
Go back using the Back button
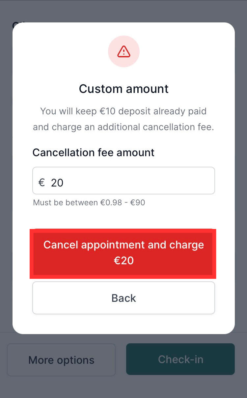(x=123, y=298)
